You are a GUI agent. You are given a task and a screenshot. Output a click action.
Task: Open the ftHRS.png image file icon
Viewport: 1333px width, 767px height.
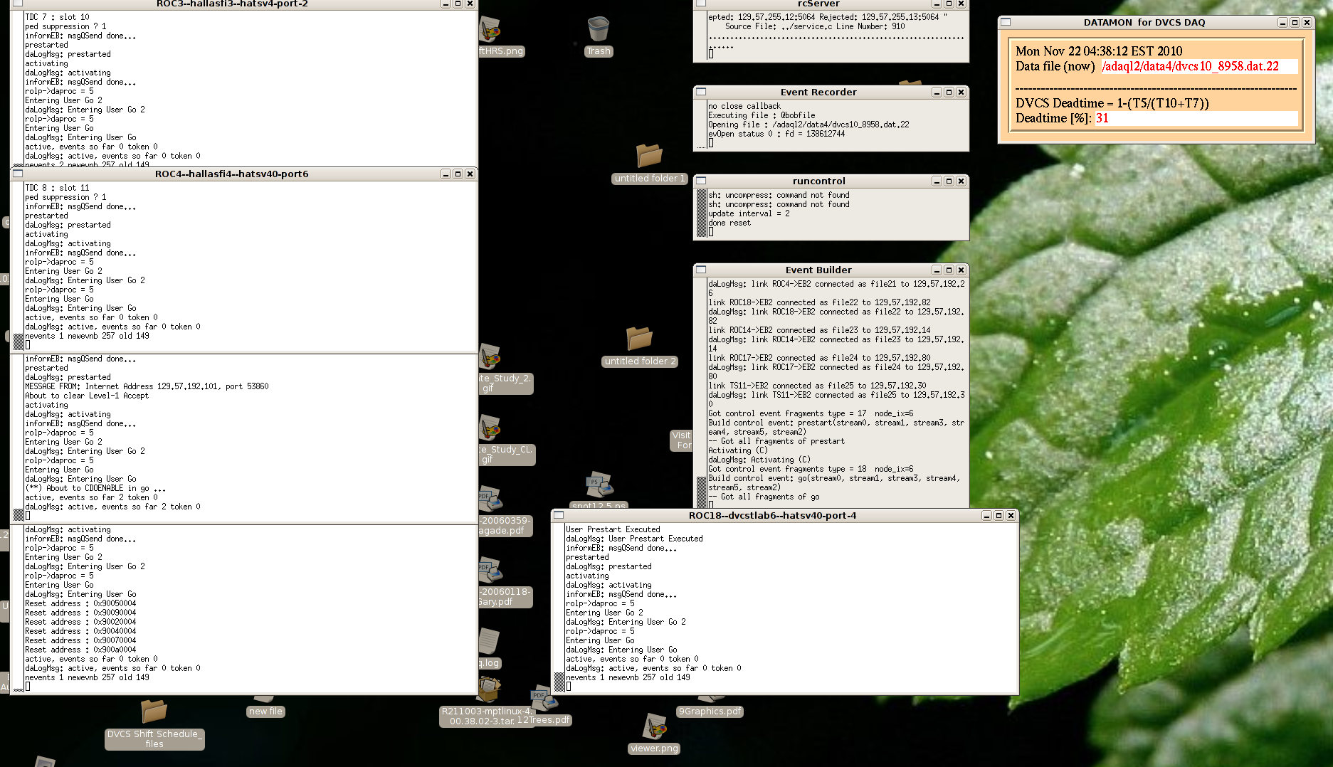point(490,30)
